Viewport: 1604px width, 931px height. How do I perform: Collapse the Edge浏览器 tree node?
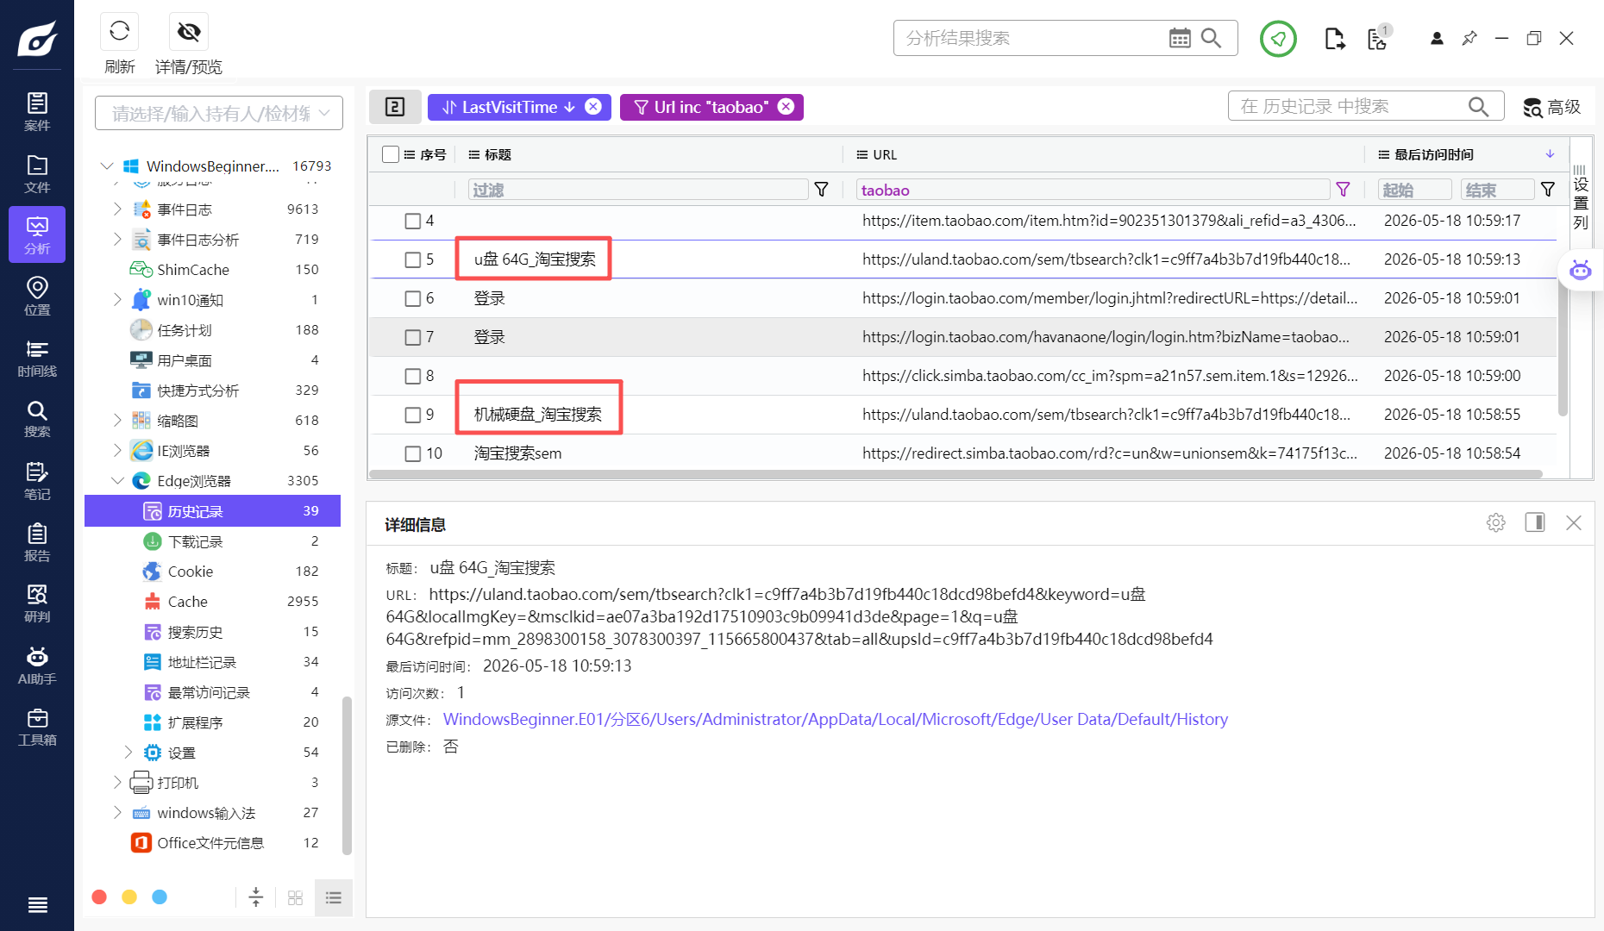point(117,480)
